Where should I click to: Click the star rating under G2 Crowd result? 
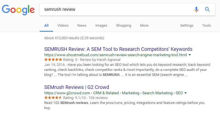click(x=53, y=98)
